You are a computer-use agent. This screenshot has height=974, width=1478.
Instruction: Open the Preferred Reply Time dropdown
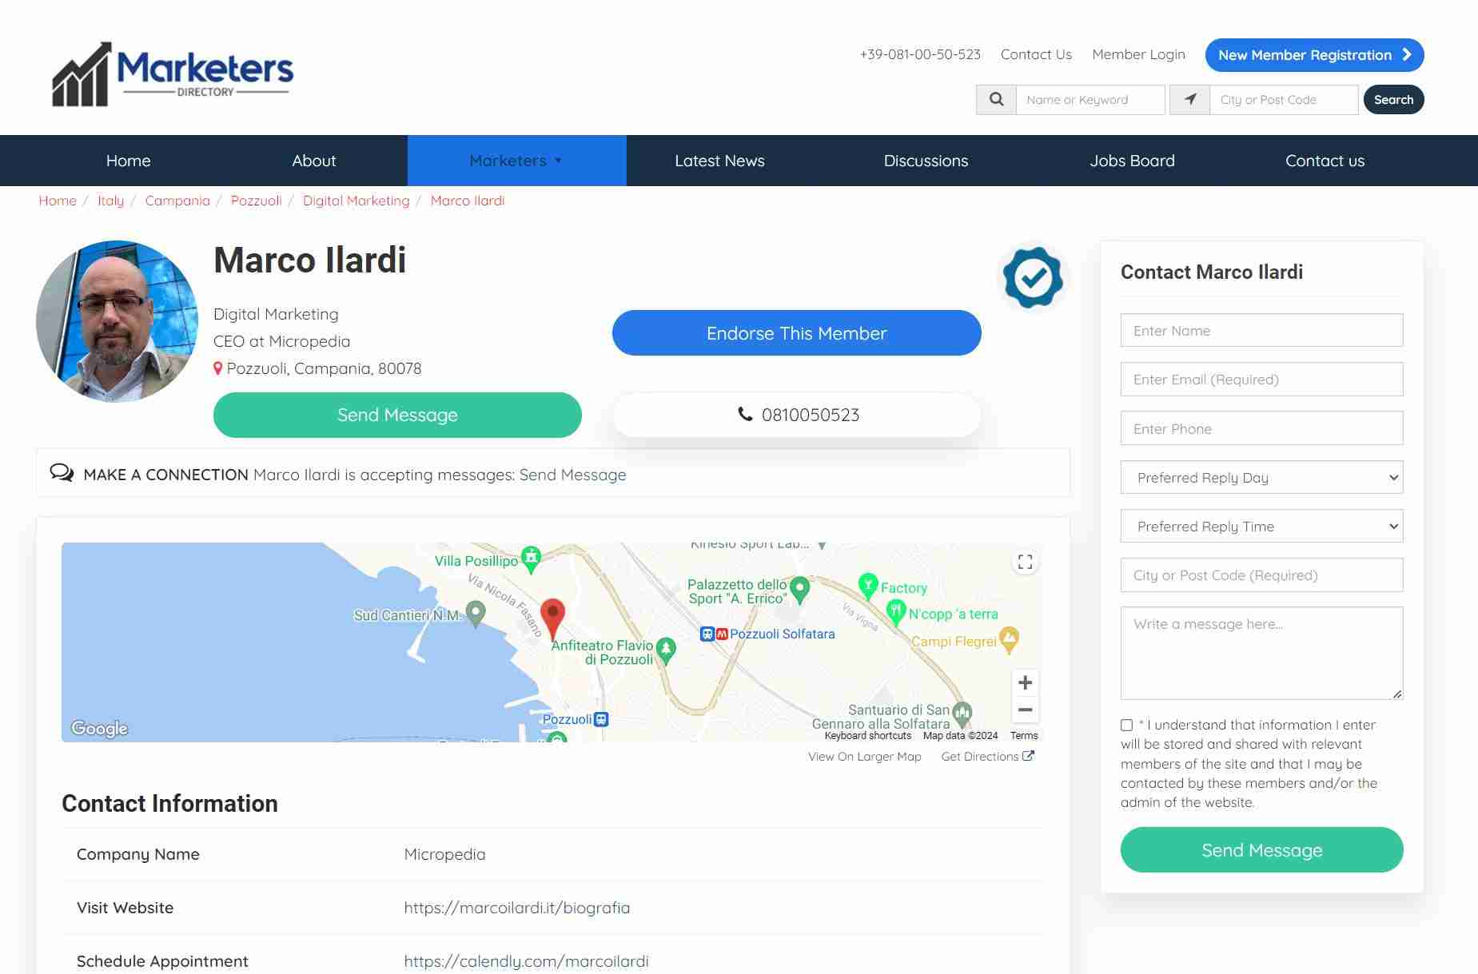[x=1261, y=526]
